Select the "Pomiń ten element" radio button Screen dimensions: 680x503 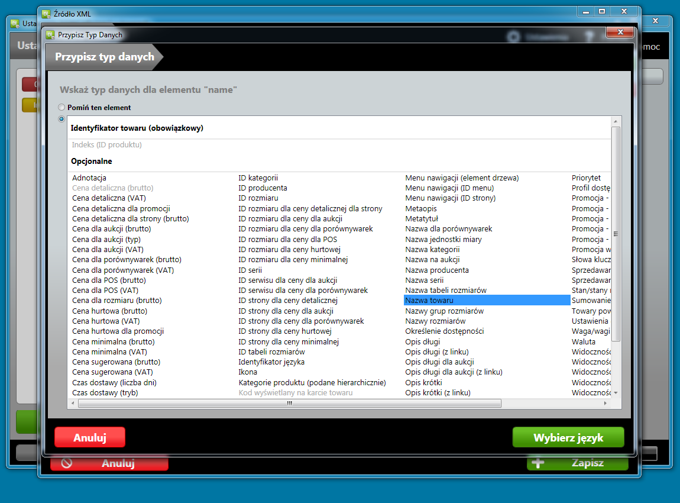[x=61, y=108]
